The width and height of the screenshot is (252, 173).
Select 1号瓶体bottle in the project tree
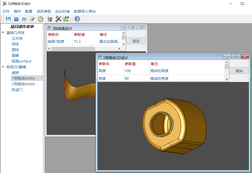click(23, 78)
